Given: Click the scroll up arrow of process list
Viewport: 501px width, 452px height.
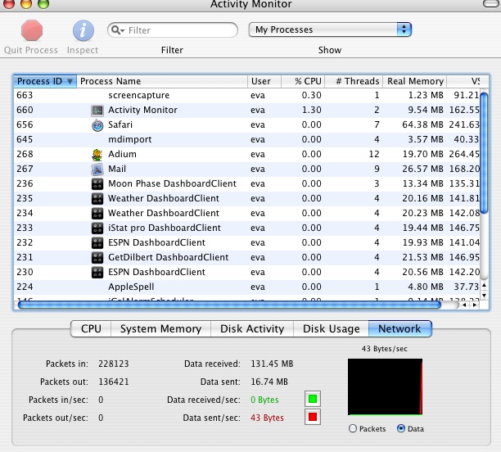Looking at the screenshot, I should [x=484, y=285].
